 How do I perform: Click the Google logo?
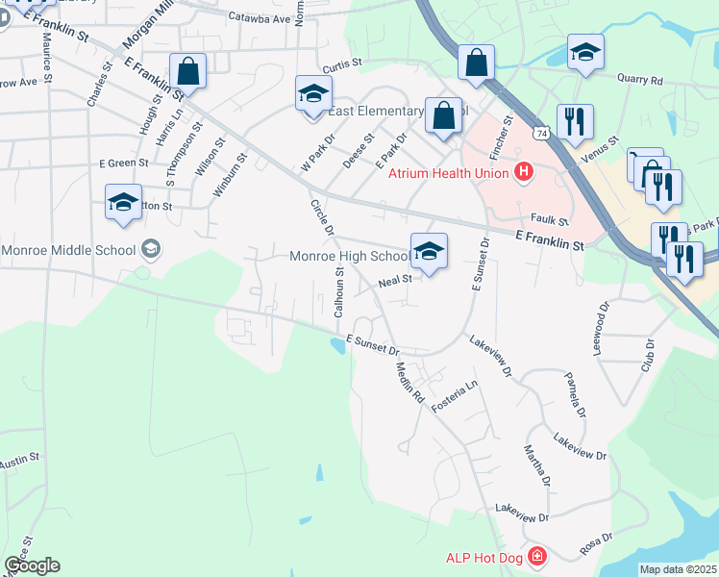click(32, 565)
